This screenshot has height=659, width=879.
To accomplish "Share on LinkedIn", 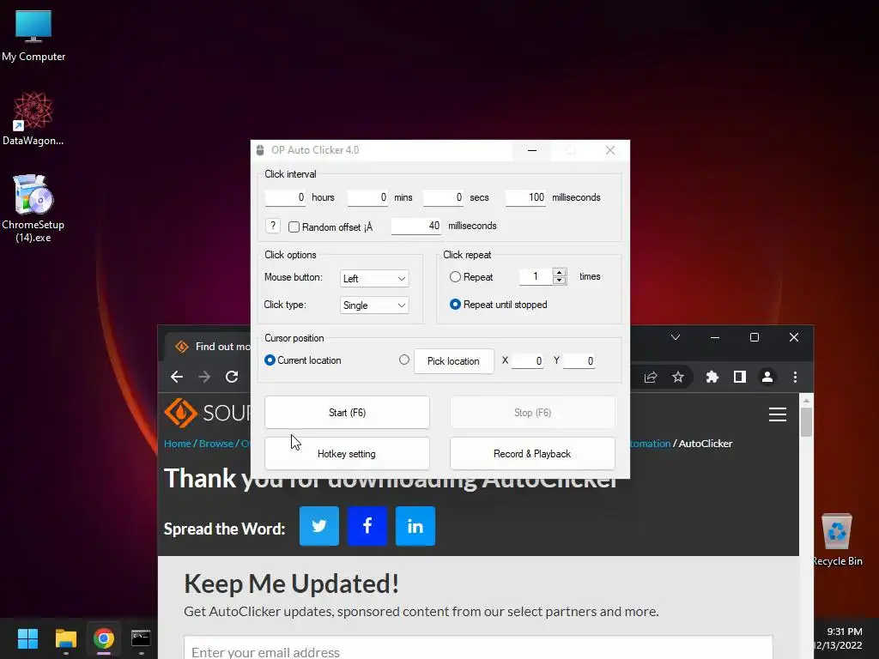I will (x=415, y=526).
